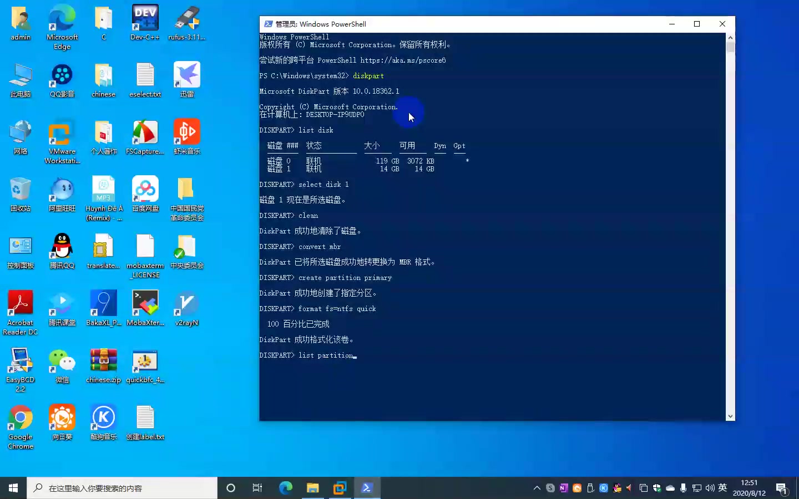
Task: Click the PowerShell scrollbar down arrow
Action: 730,415
